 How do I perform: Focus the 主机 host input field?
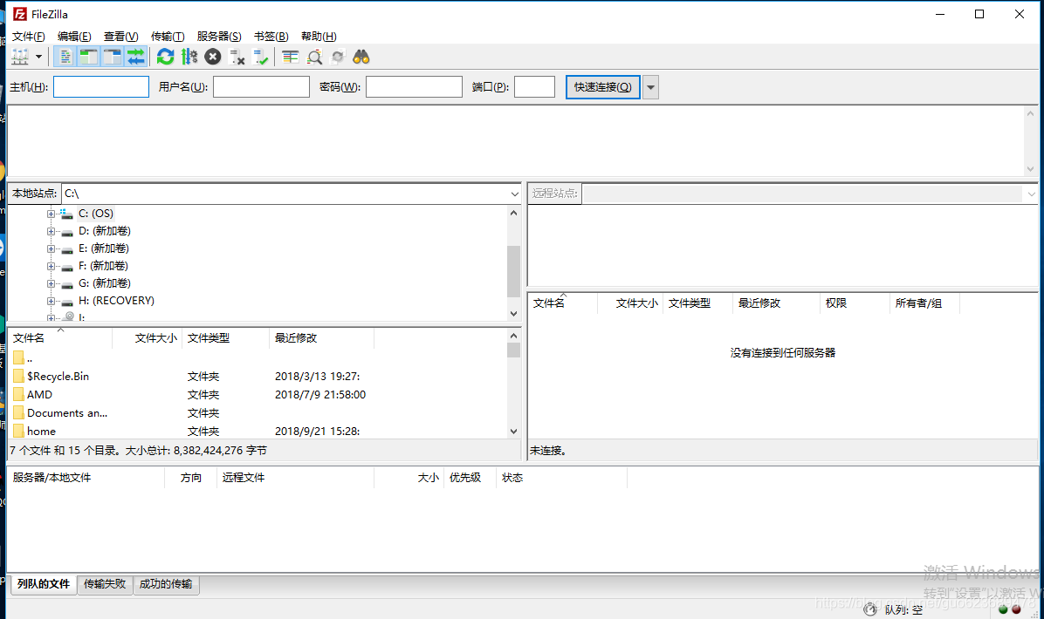click(101, 87)
